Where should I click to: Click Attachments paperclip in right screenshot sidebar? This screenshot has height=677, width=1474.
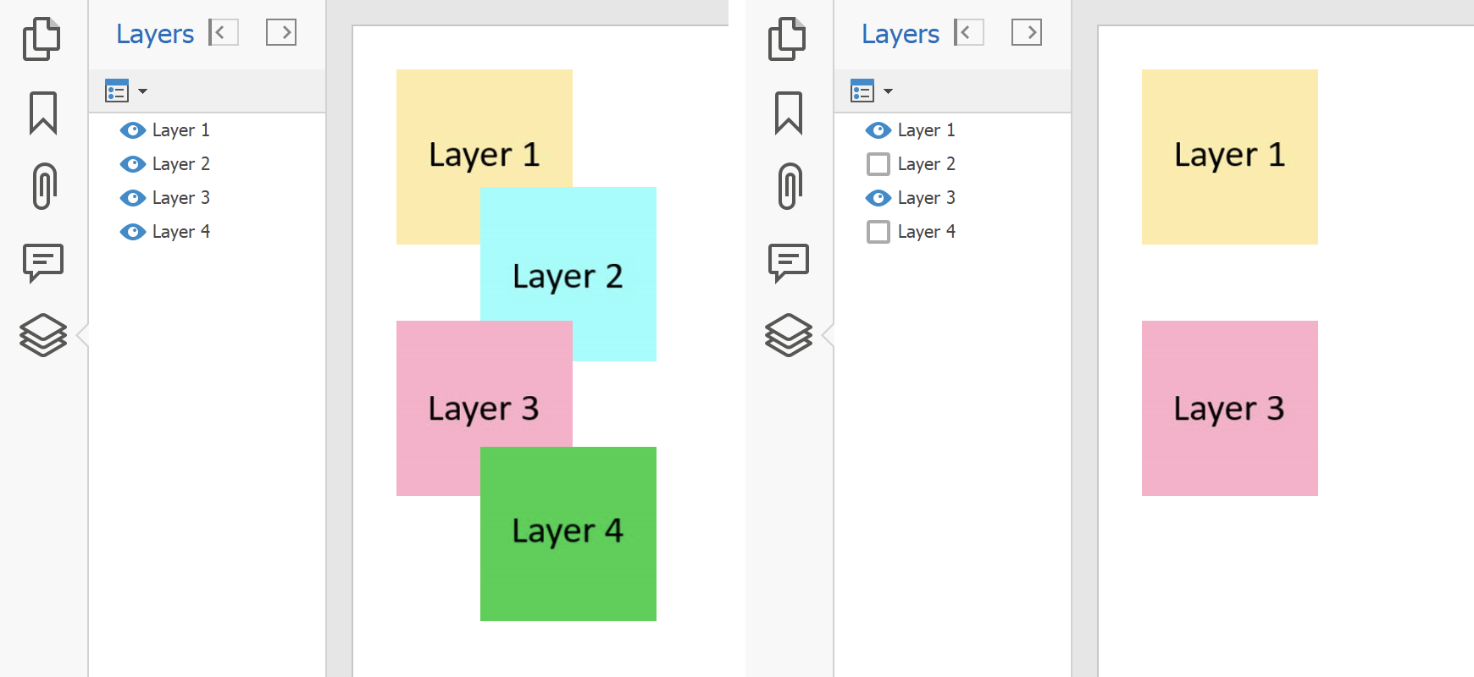tap(790, 186)
